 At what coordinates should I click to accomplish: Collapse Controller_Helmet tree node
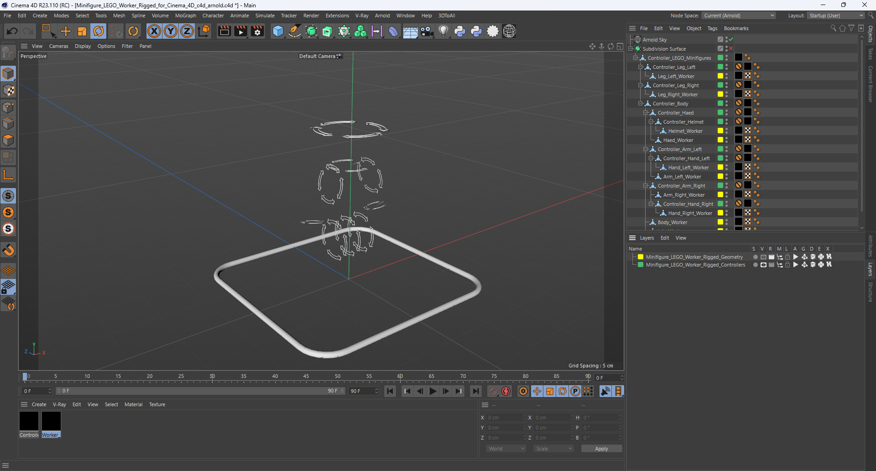[651, 122]
